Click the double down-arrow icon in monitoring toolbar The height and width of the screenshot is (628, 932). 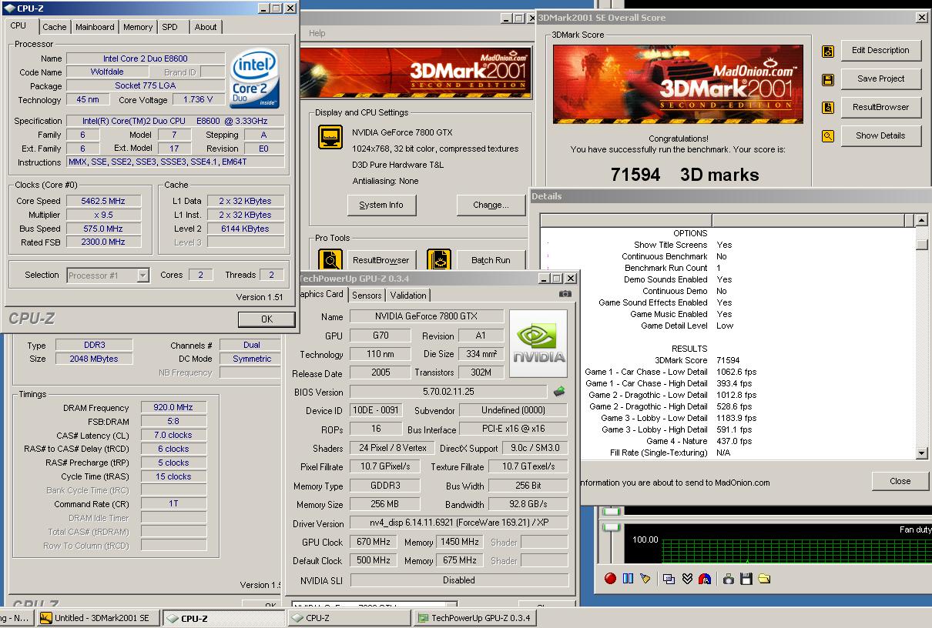687,579
